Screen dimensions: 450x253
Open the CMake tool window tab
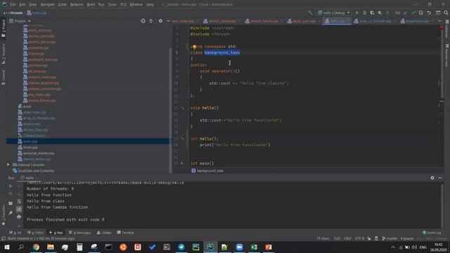click(104, 233)
